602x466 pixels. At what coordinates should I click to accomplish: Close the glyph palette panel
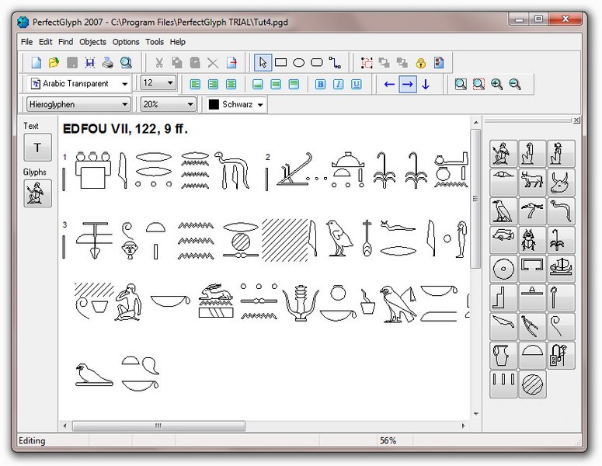(x=576, y=120)
